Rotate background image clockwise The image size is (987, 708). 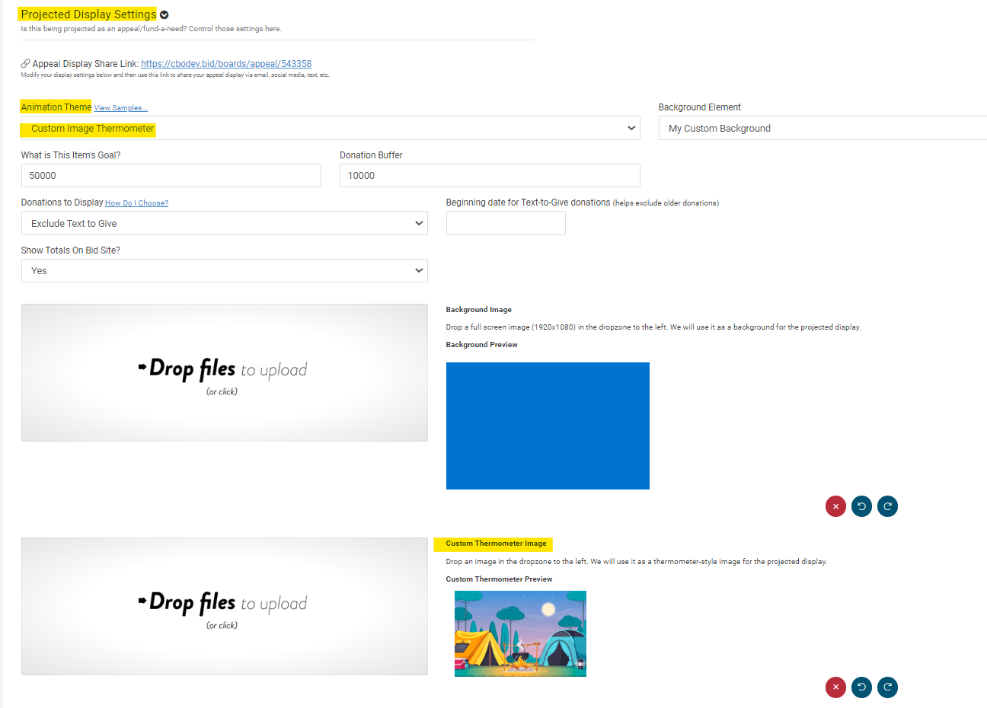[887, 506]
